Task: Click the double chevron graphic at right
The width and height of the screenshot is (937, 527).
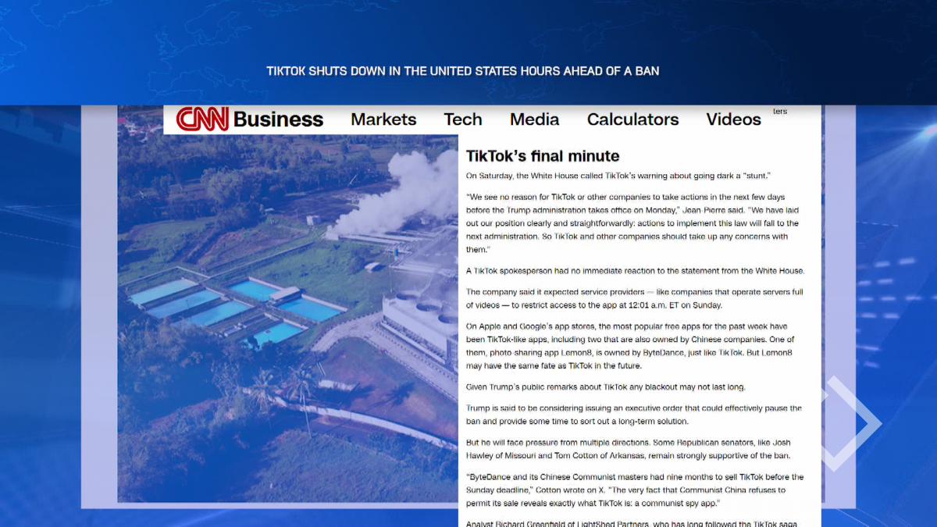Action: coord(847,423)
